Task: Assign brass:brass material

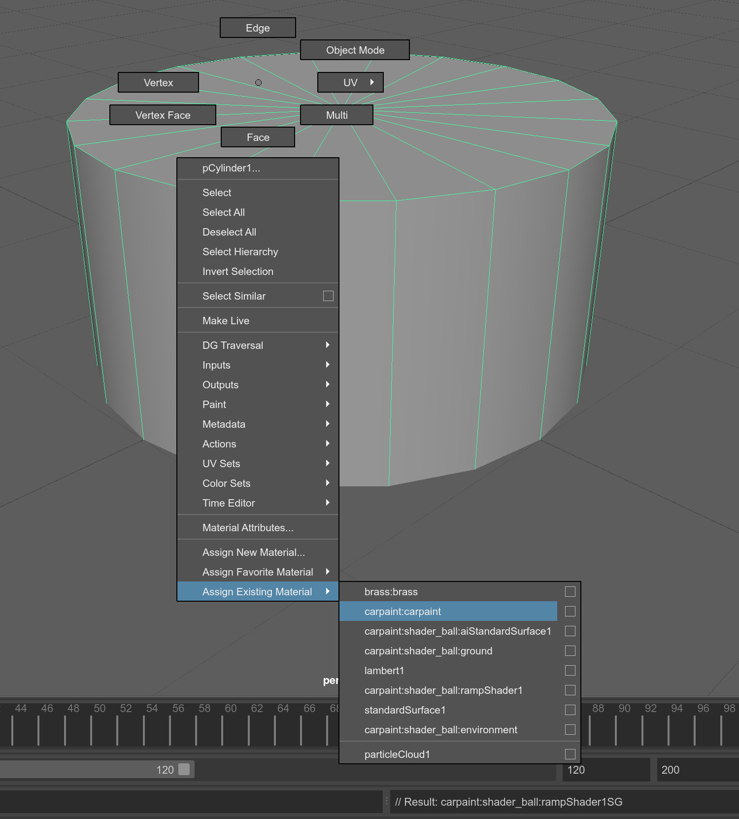Action: click(x=448, y=591)
